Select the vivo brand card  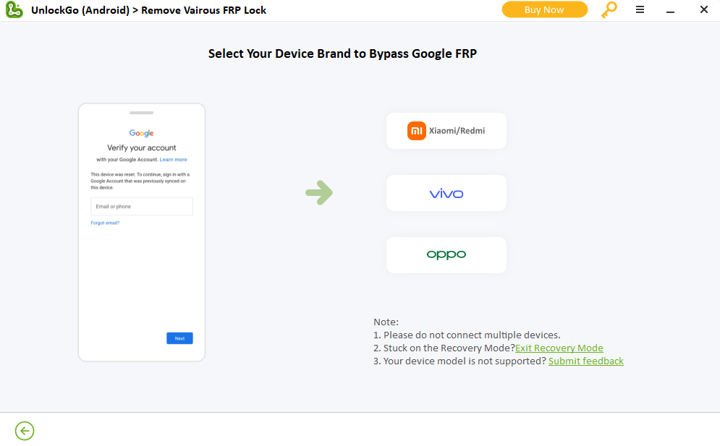click(x=446, y=193)
